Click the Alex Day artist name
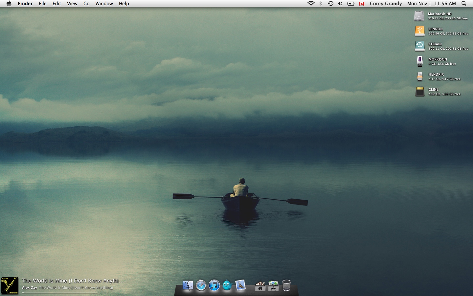Screen dimensions: 473x296 30,287
